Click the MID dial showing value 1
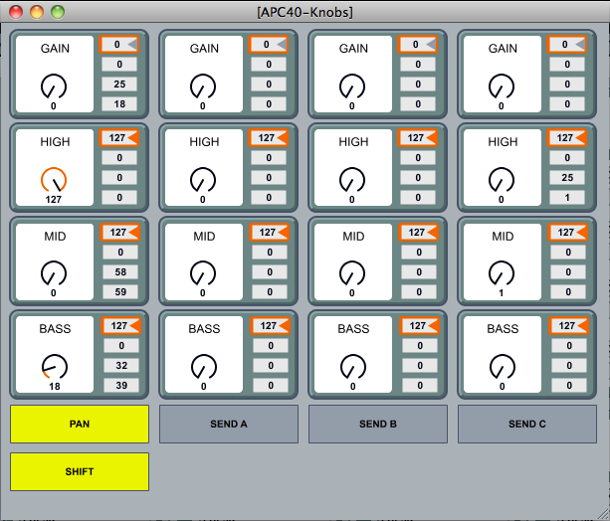Image resolution: width=610 pixels, height=521 pixels. pyautogui.click(x=502, y=273)
